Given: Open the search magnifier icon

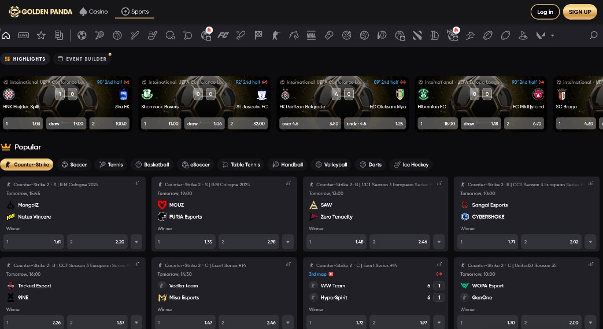Looking at the screenshot, I should pos(593,35).
